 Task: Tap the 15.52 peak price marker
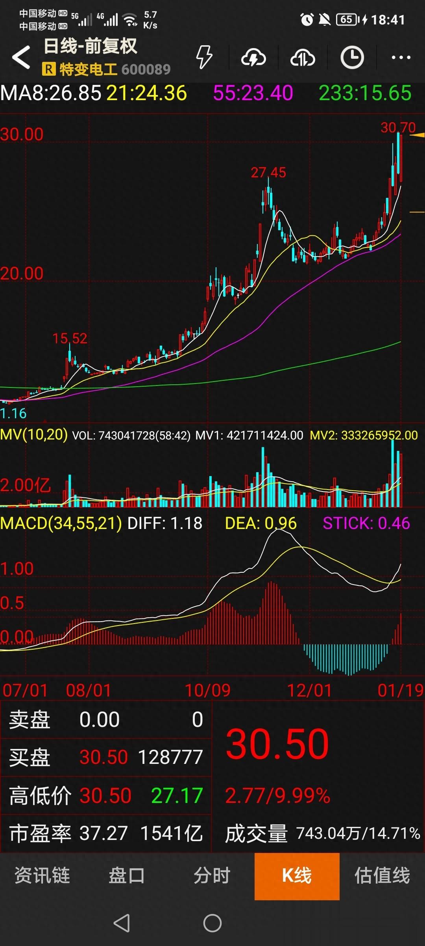coord(70,338)
